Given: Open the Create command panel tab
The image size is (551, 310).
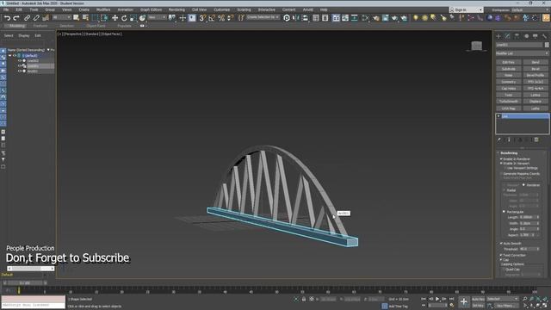Looking at the screenshot, I should click(x=498, y=36).
